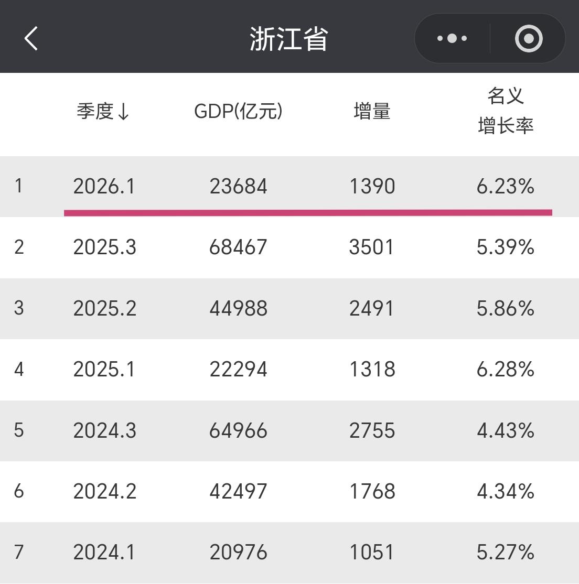Tap the 6.23% growth rate value
Image resolution: width=579 pixels, height=584 pixels.
click(x=506, y=187)
